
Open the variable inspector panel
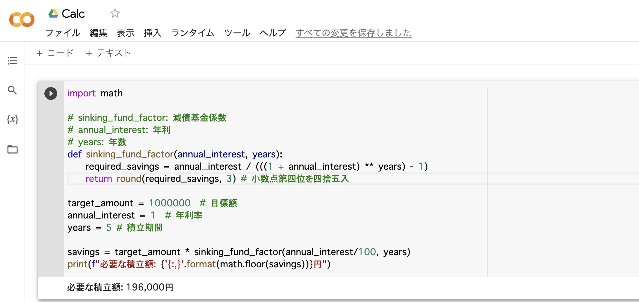point(12,120)
